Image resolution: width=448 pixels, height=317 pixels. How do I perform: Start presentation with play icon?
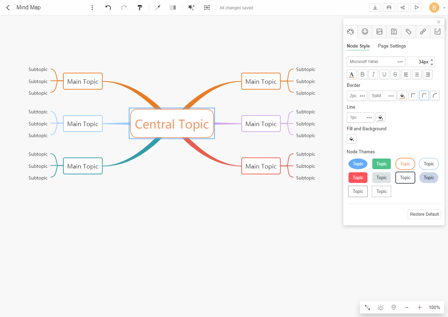pyautogui.click(x=416, y=8)
